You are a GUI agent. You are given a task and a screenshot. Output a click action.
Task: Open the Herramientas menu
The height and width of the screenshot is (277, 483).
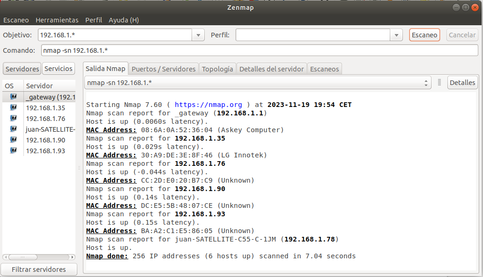57,20
